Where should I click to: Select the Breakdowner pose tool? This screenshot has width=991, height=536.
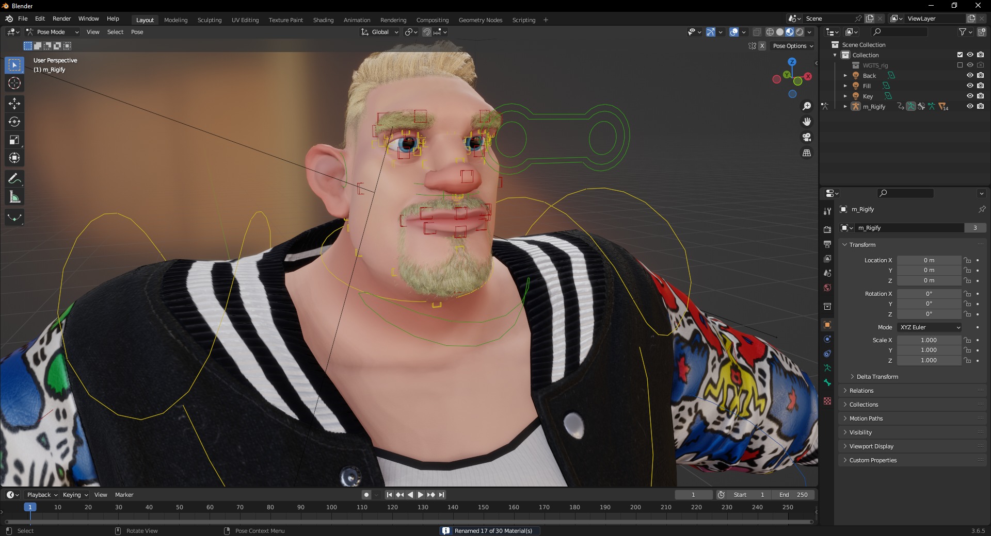14,217
